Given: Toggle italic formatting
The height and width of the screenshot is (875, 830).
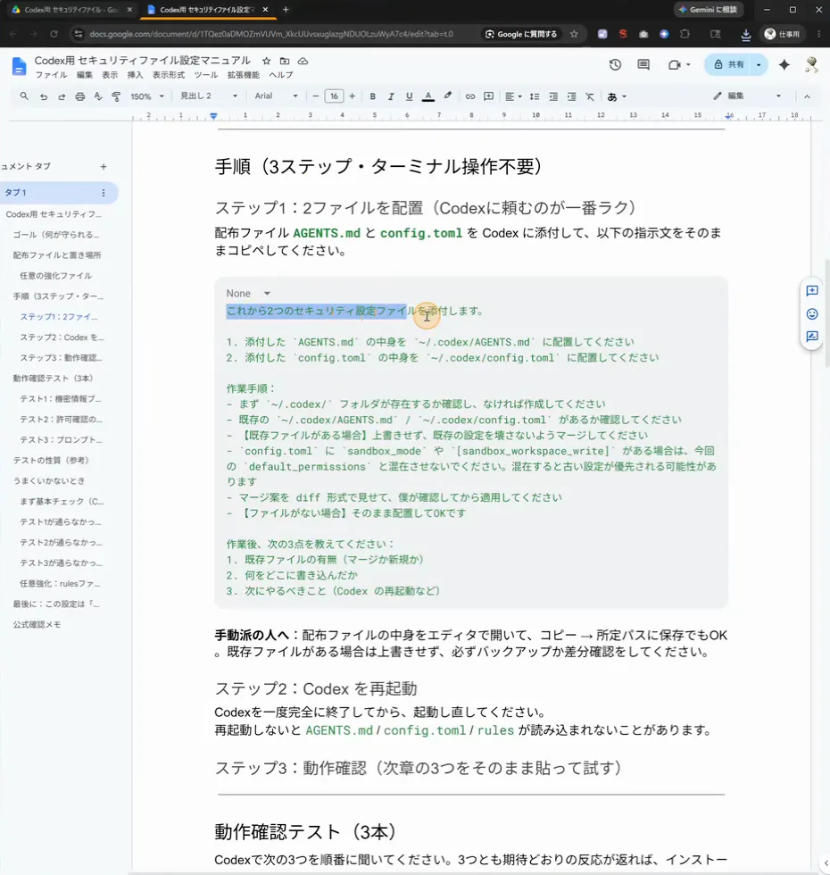Looking at the screenshot, I should click(391, 96).
